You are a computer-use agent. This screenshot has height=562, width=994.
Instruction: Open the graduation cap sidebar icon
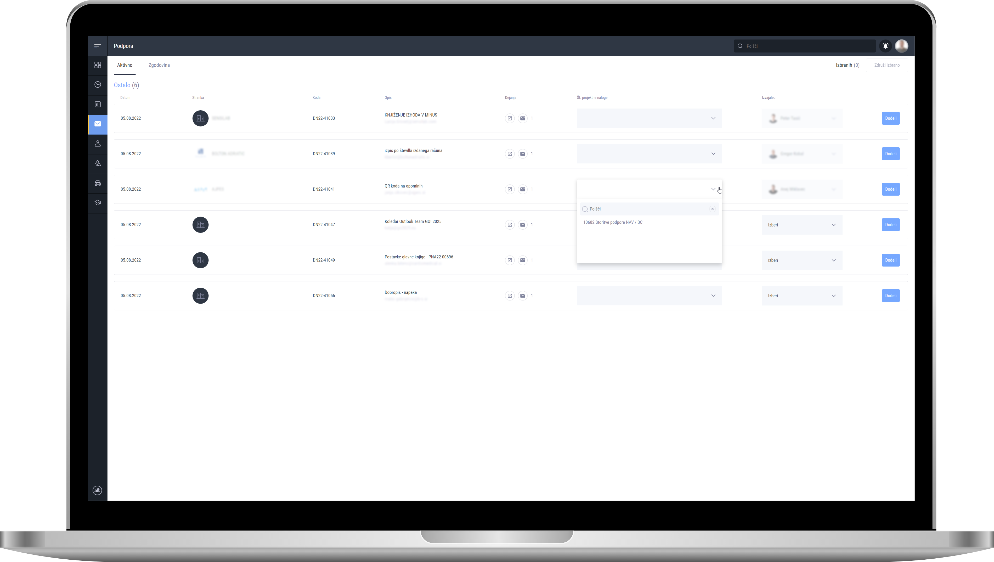point(98,203)
